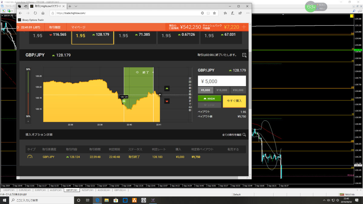Share this page from Edge

coord(240,13)
